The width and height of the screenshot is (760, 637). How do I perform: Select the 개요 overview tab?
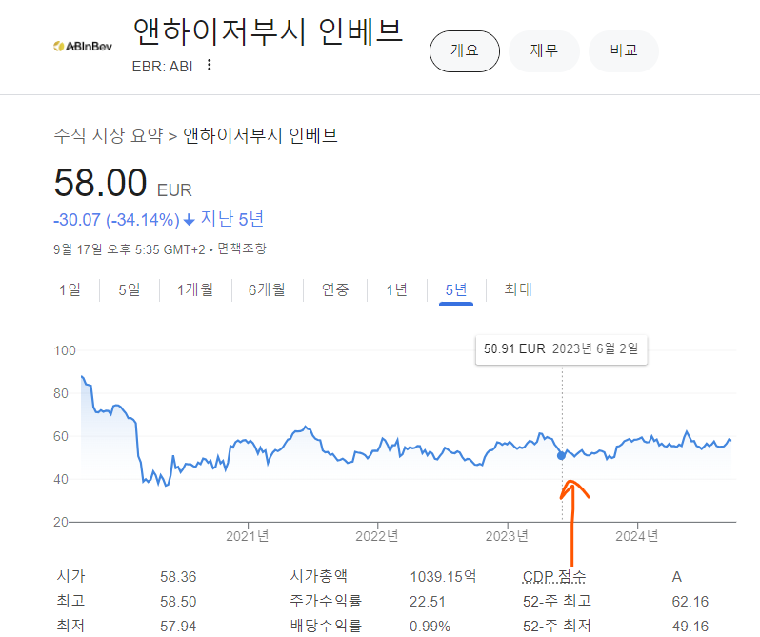coord(465,50)
